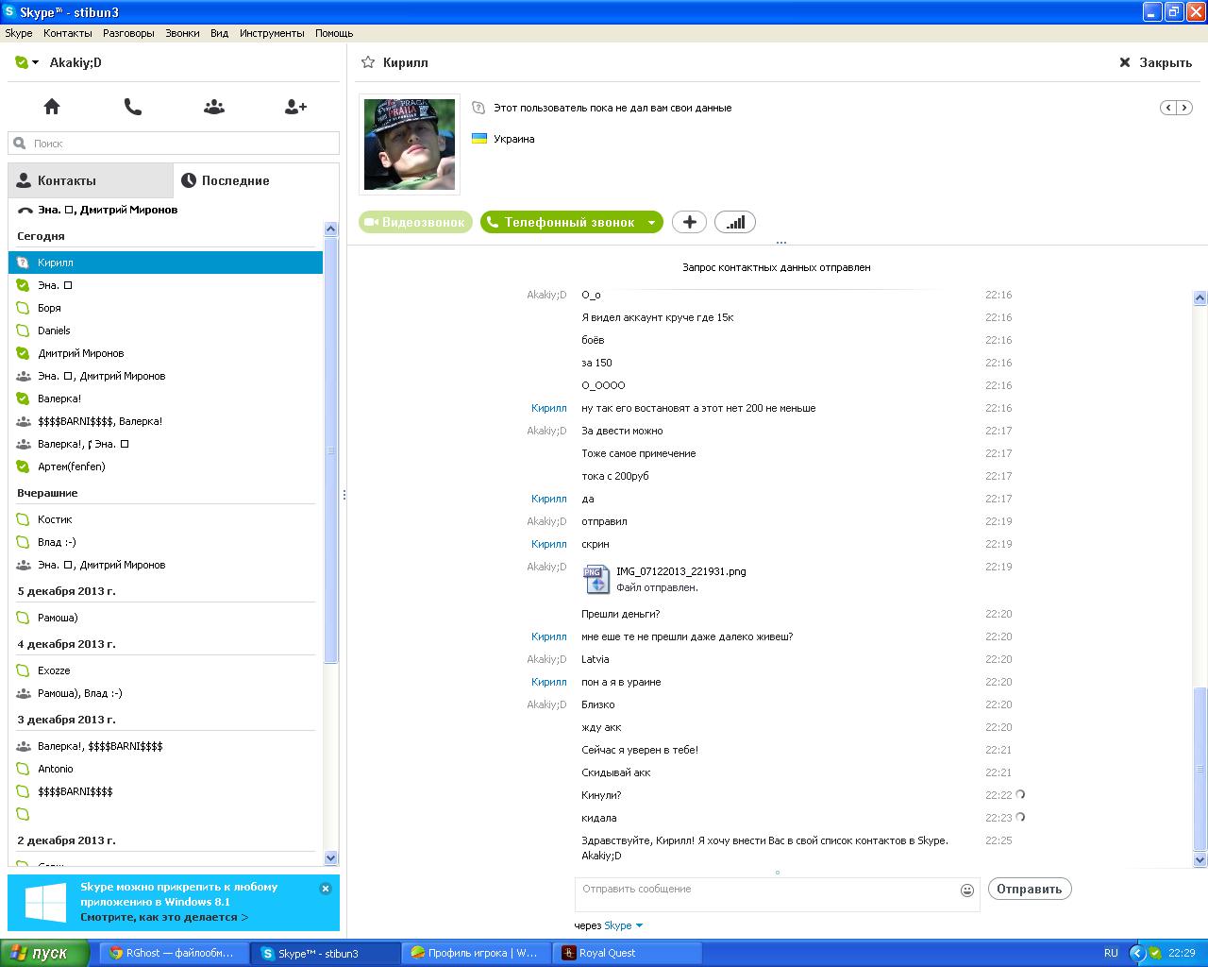Image resolution: width=1208 pixels, height=967 pixels.
Task: Click the RU language indicator in tray
Action: (x=1111, y=953)
